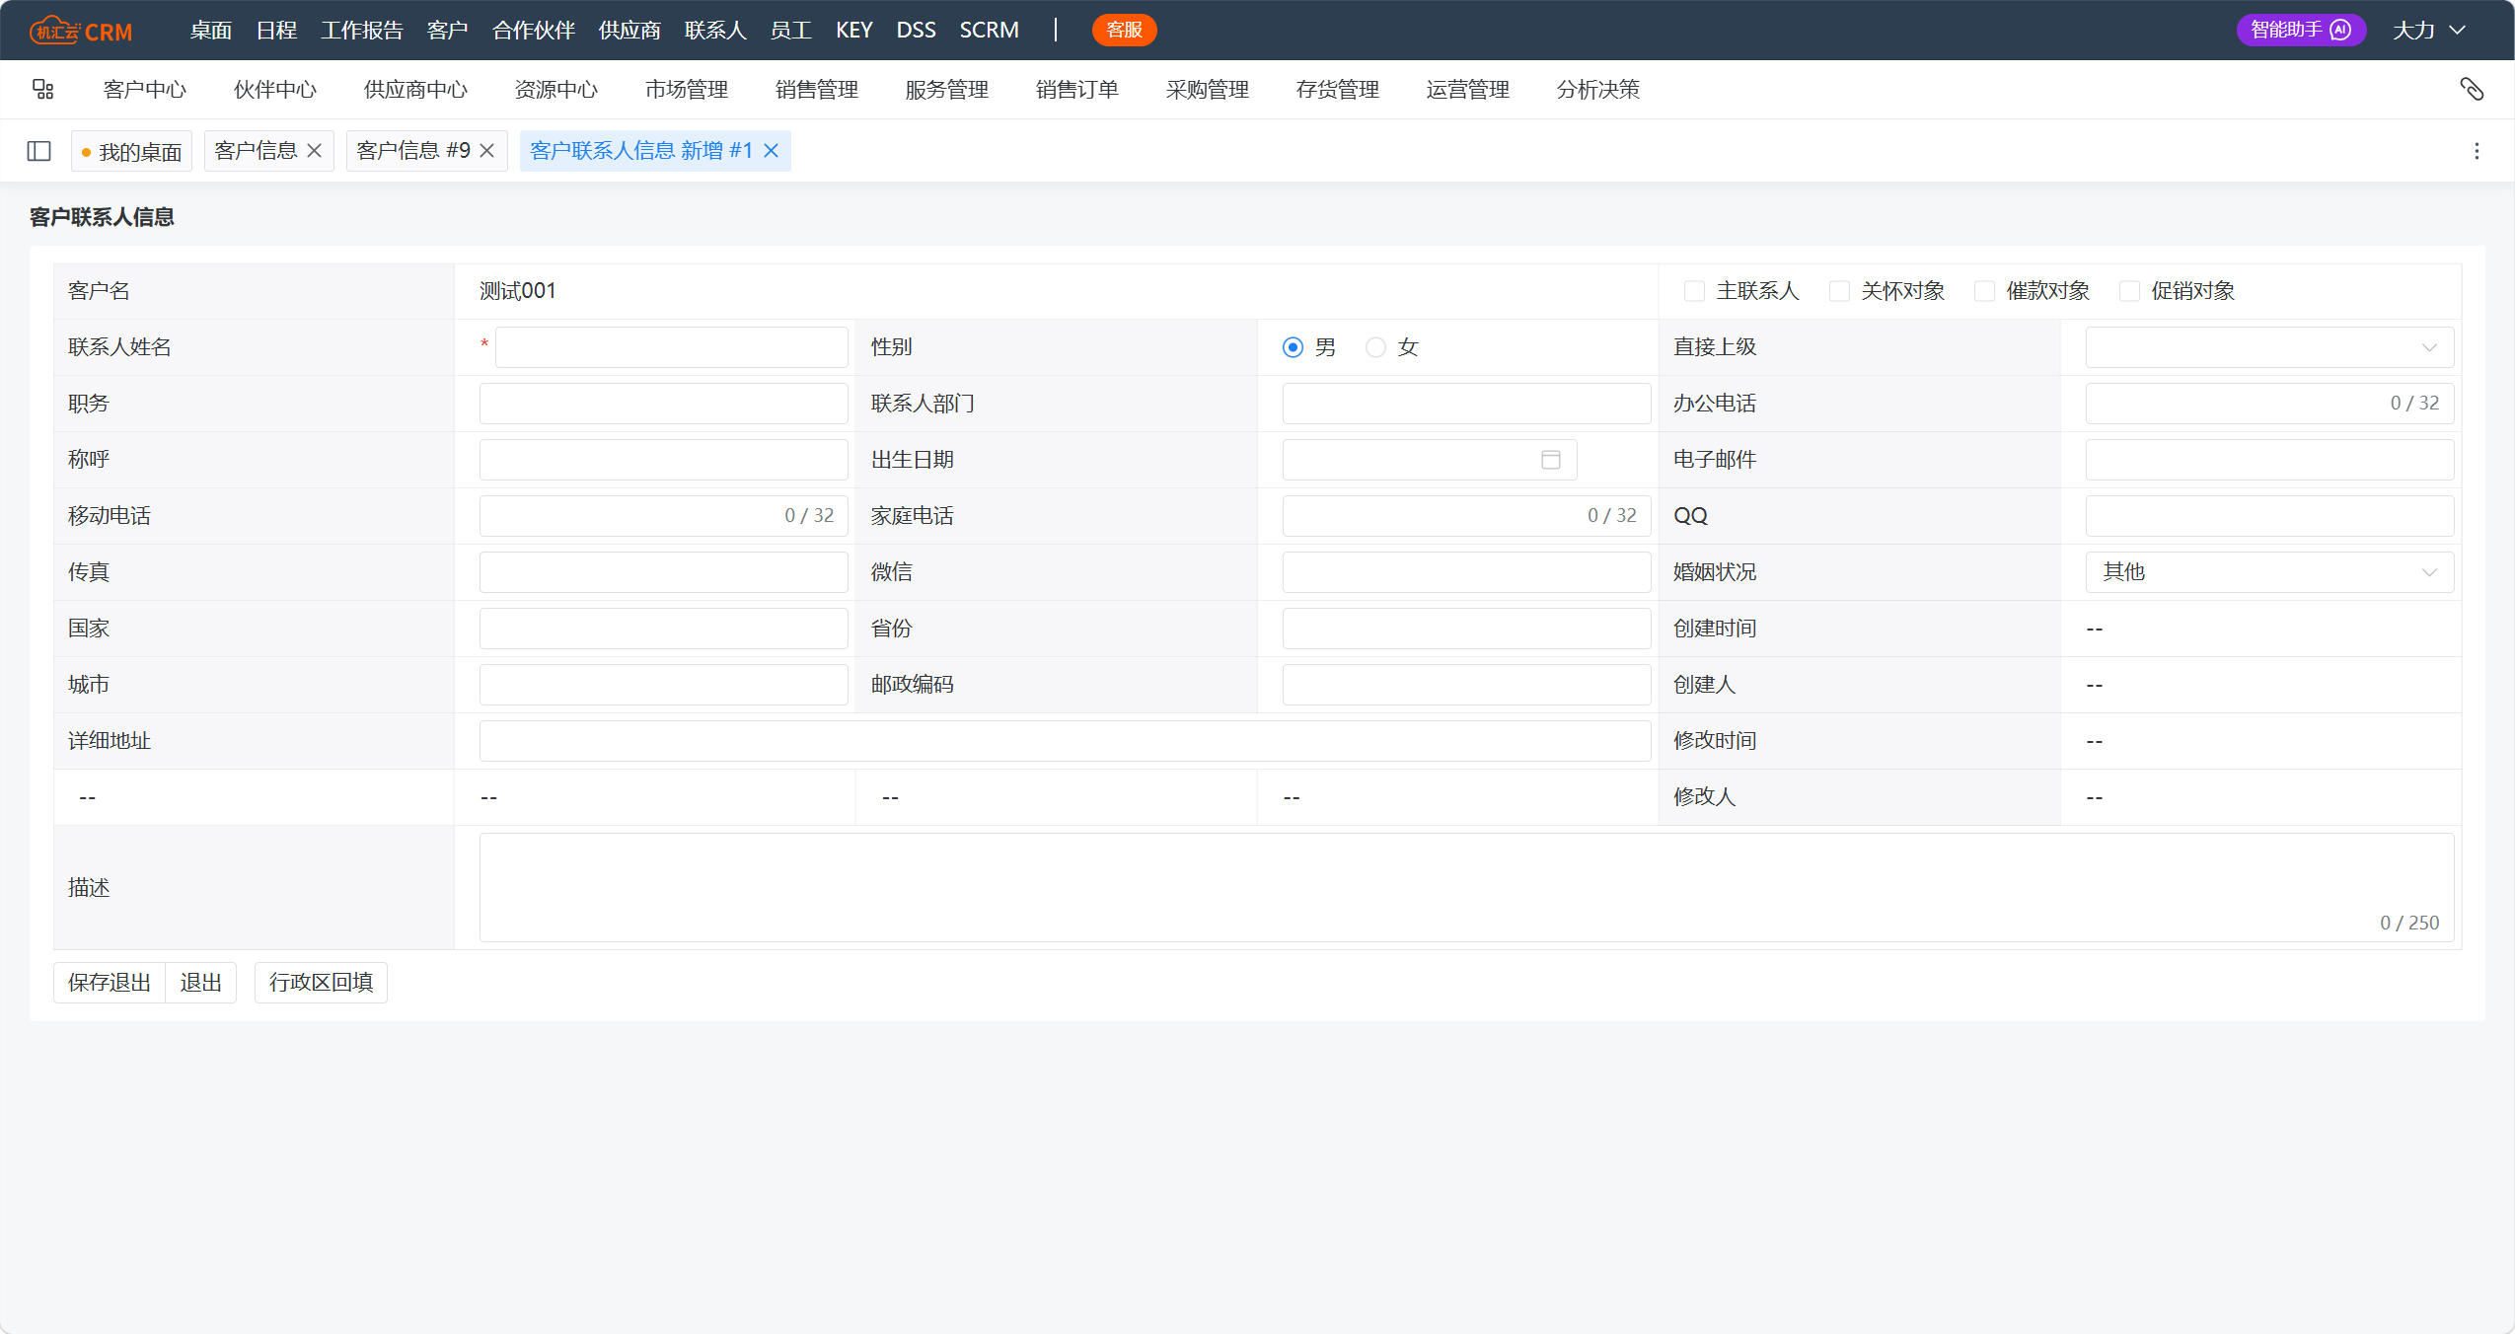Click the paperclip attachment icon

pyautogui.click(x=2471, y=90)
